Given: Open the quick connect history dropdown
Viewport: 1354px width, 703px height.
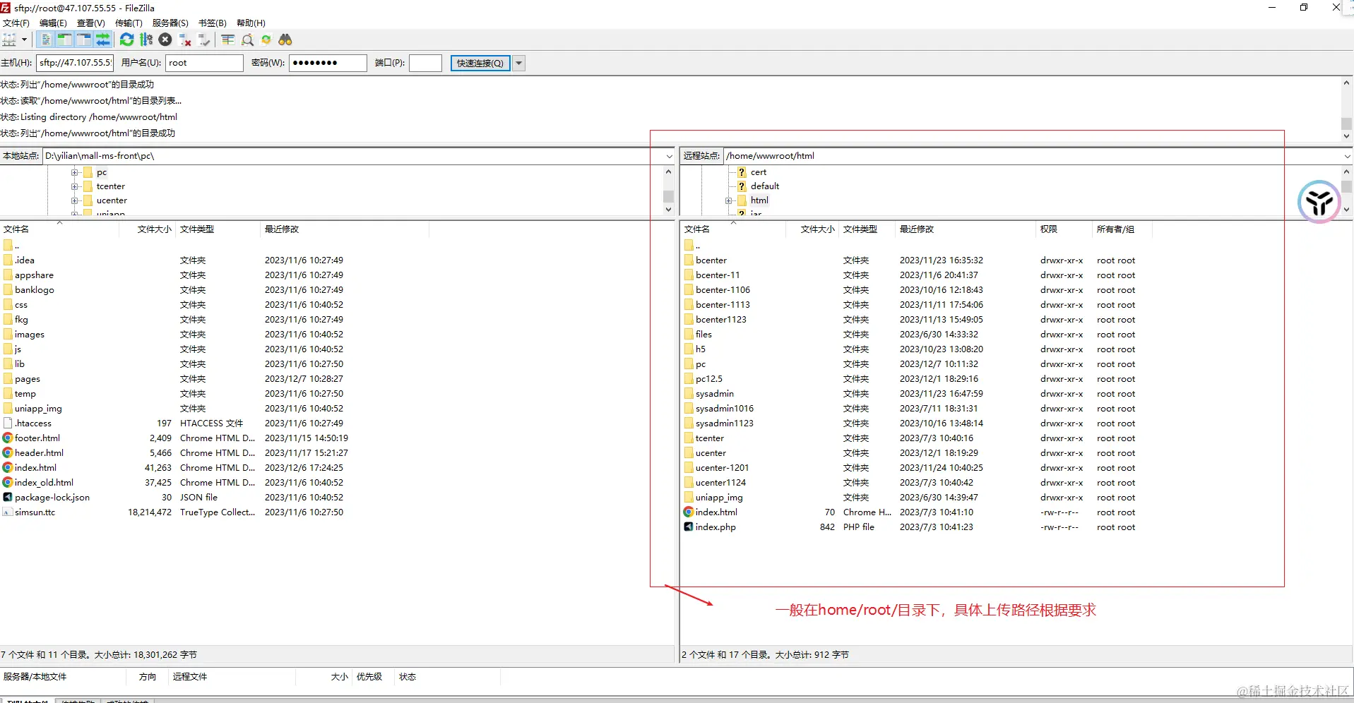Looking at the screenshot, I should pos(519,63).
